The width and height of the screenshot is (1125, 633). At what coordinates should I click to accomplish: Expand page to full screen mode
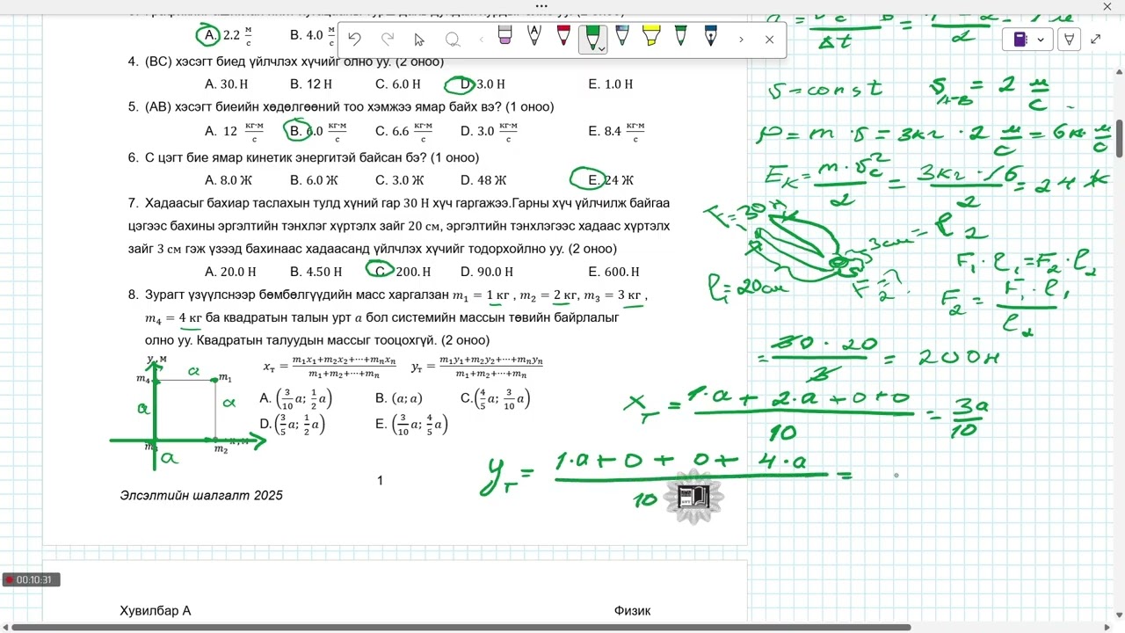(1096, 40)
